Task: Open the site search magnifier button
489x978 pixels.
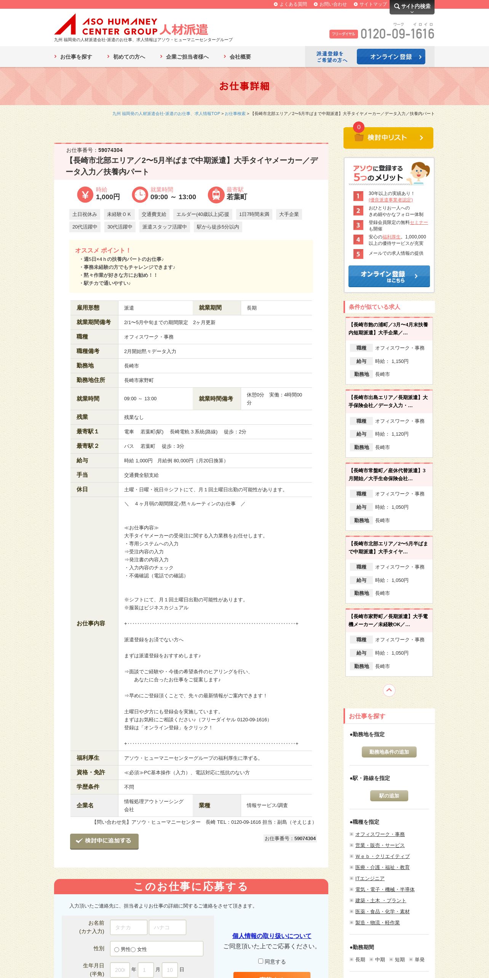Action: [x=412, y=6]
